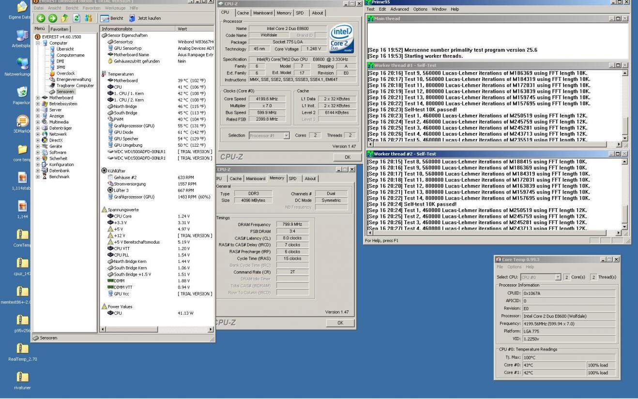
Task: Collapse the Computer tree node
Action: click(x=38, y=43)
